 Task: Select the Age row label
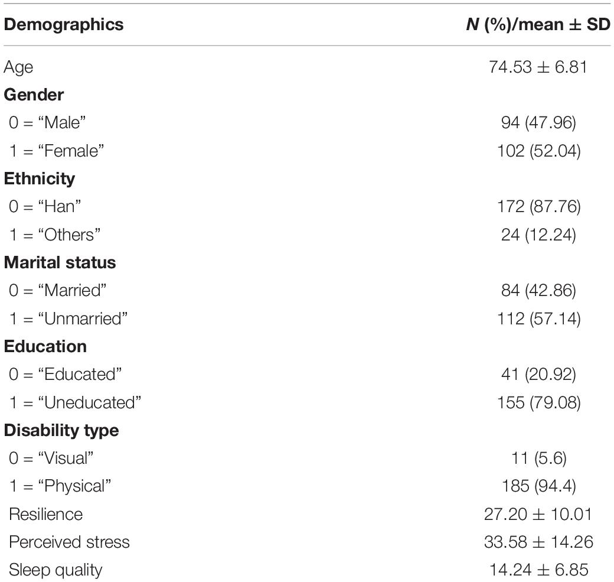click(x=18, y=68)
